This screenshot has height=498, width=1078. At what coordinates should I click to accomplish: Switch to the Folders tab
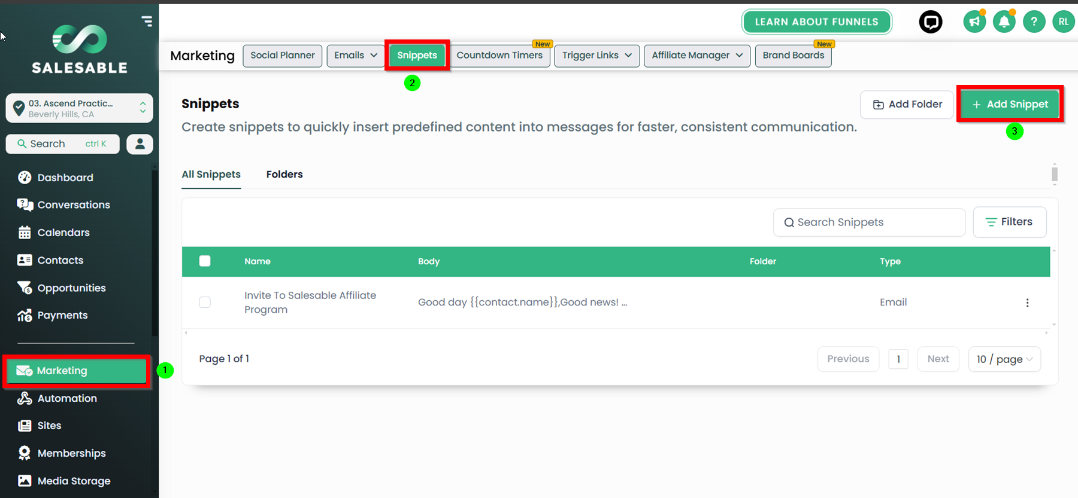tap(284, 175)
